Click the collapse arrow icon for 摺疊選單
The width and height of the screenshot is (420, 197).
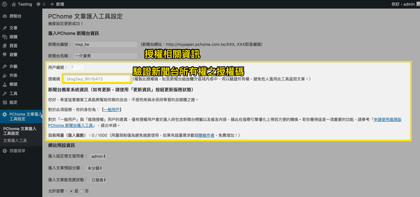pyautogui.click(x=5, y=151)
